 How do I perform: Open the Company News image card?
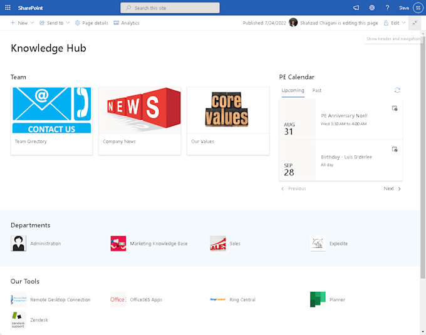point(140,110)
